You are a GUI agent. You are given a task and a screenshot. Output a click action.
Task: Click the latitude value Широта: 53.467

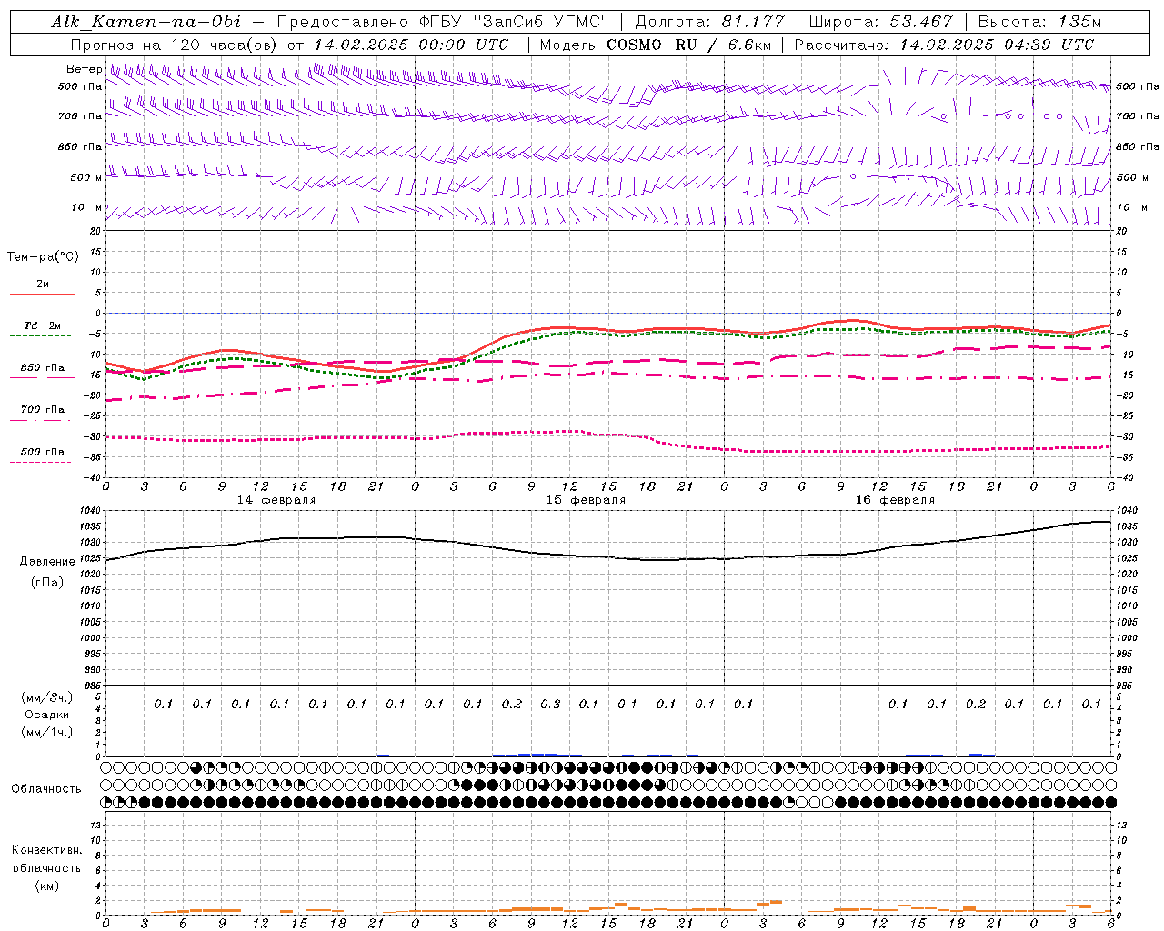coord(880,22)
